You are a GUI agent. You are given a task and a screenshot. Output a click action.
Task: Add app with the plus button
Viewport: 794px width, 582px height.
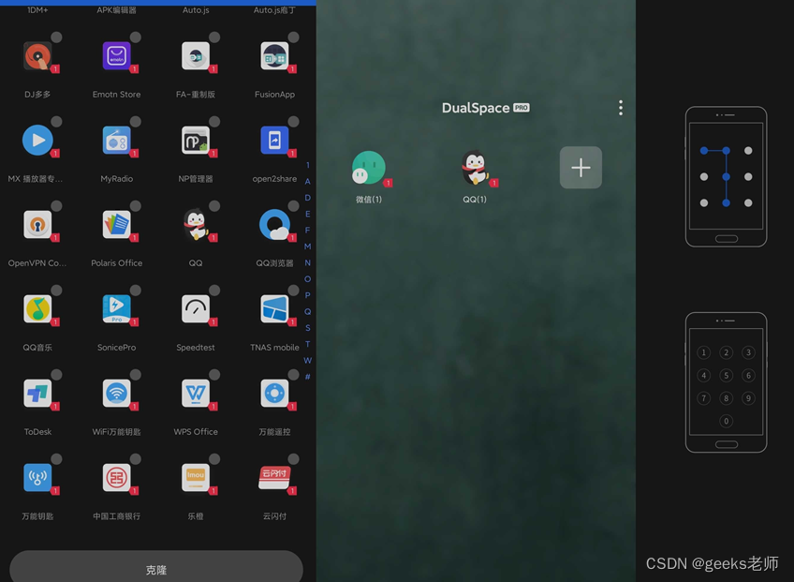[x=581, y=168]
